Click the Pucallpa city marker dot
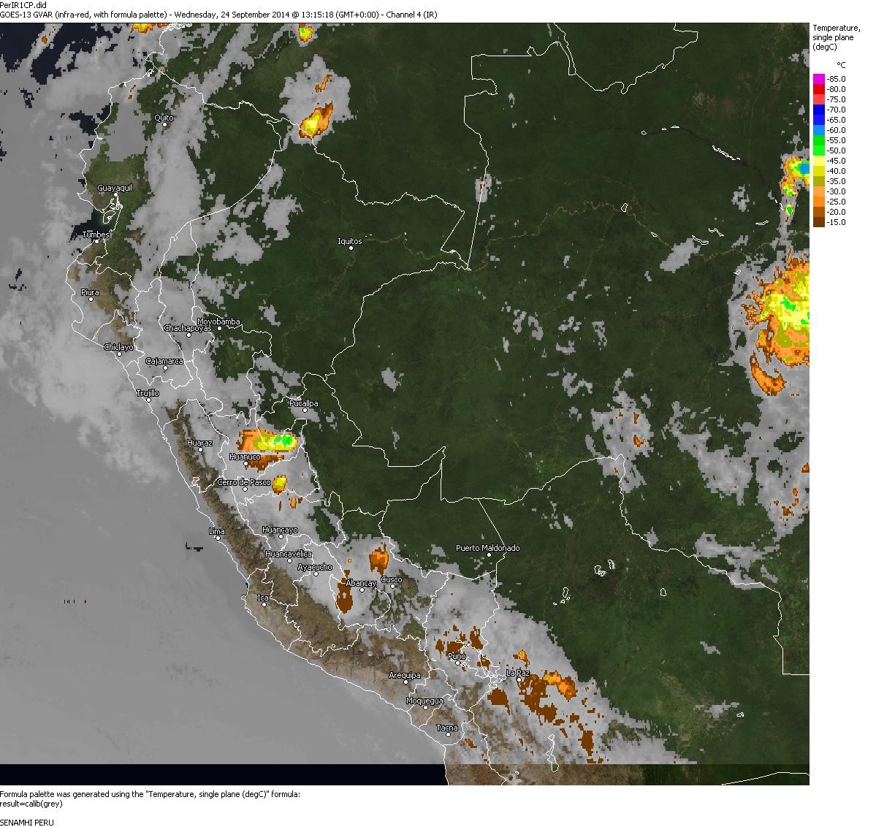This screenshot has height=827, width=876. [x=305, y=410]
